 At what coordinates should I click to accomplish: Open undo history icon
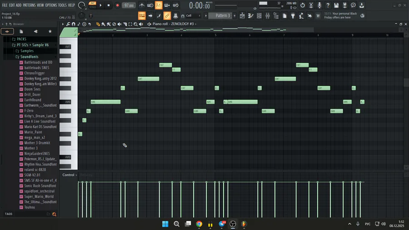point(303,5)
